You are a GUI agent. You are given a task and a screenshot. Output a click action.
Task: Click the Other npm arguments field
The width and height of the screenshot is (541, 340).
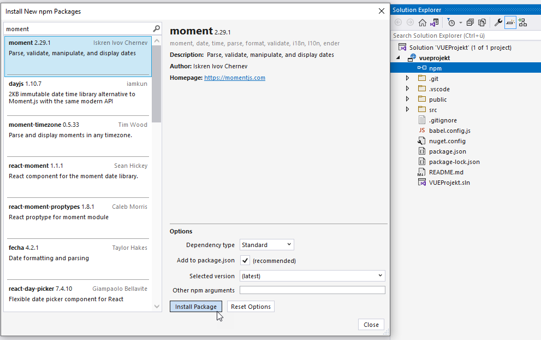click(x=312, y=290)
